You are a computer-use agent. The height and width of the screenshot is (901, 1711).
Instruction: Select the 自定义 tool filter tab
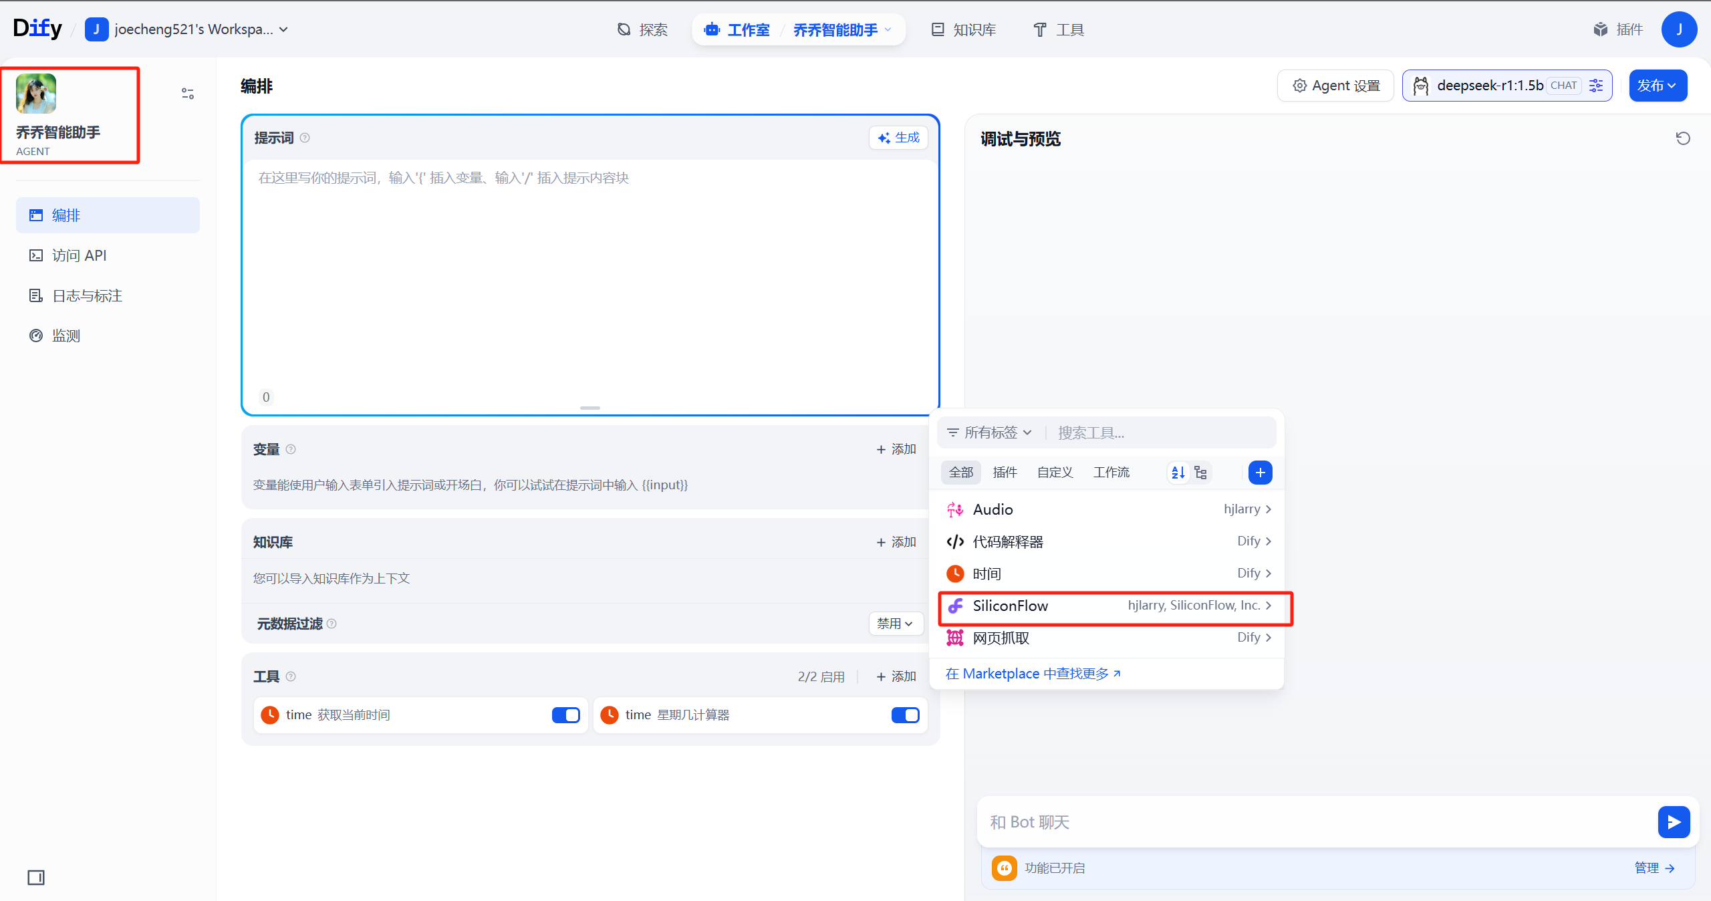pos(1055,473)
